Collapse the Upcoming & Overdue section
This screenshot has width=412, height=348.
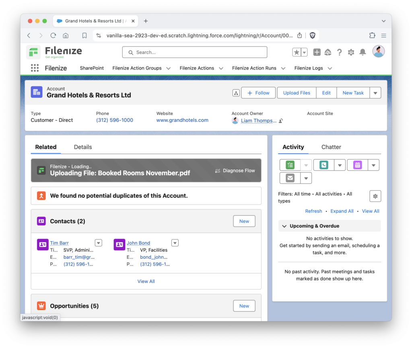coord(284,226)
